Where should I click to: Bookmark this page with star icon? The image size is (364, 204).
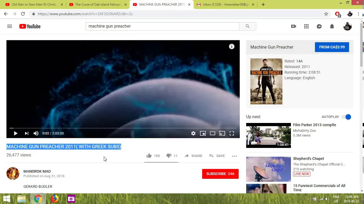coord(326,14)
